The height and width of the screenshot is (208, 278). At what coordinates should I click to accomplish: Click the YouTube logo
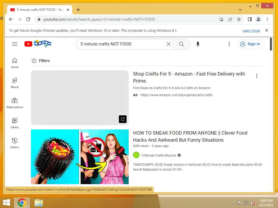tap(38, 44)
